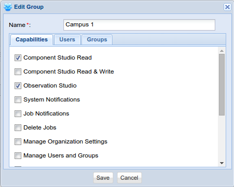Click the System Notifications label
The height and width of the screenshot is (187, 234).
click(x=51, y=99)
